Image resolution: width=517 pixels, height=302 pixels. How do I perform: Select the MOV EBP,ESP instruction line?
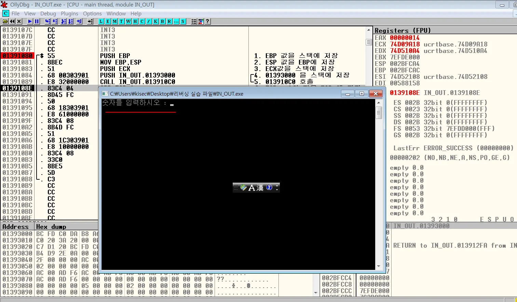point(121,62)
